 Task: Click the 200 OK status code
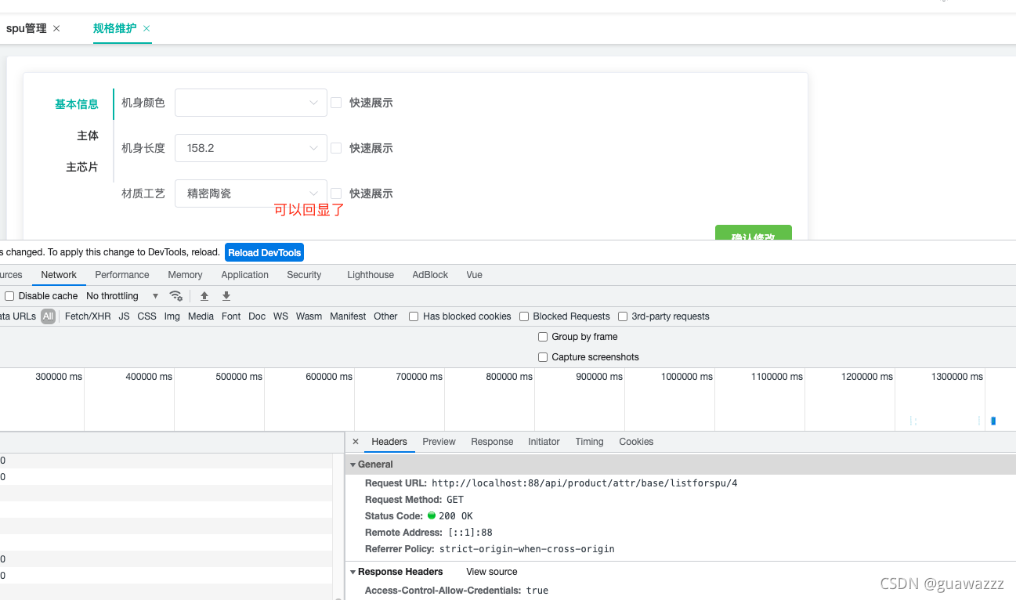point(455,516)
